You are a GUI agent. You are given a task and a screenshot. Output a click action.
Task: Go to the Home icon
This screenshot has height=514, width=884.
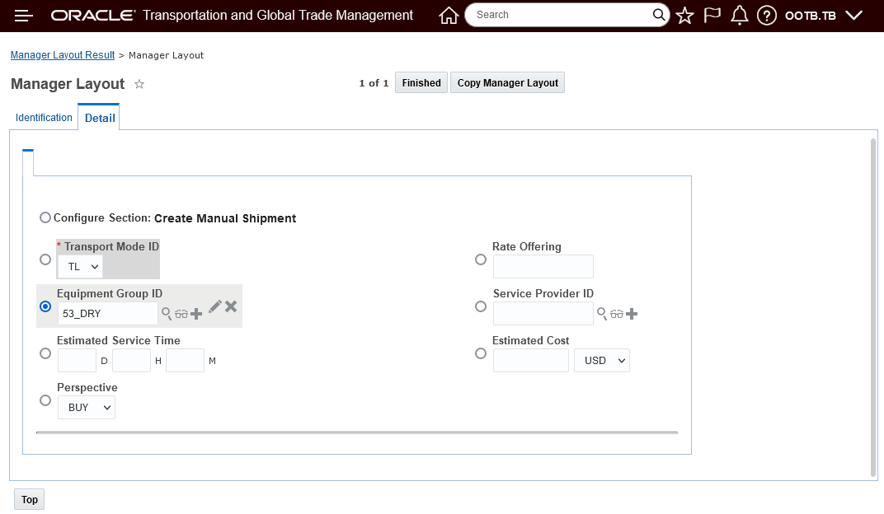(x=449, y=16)
